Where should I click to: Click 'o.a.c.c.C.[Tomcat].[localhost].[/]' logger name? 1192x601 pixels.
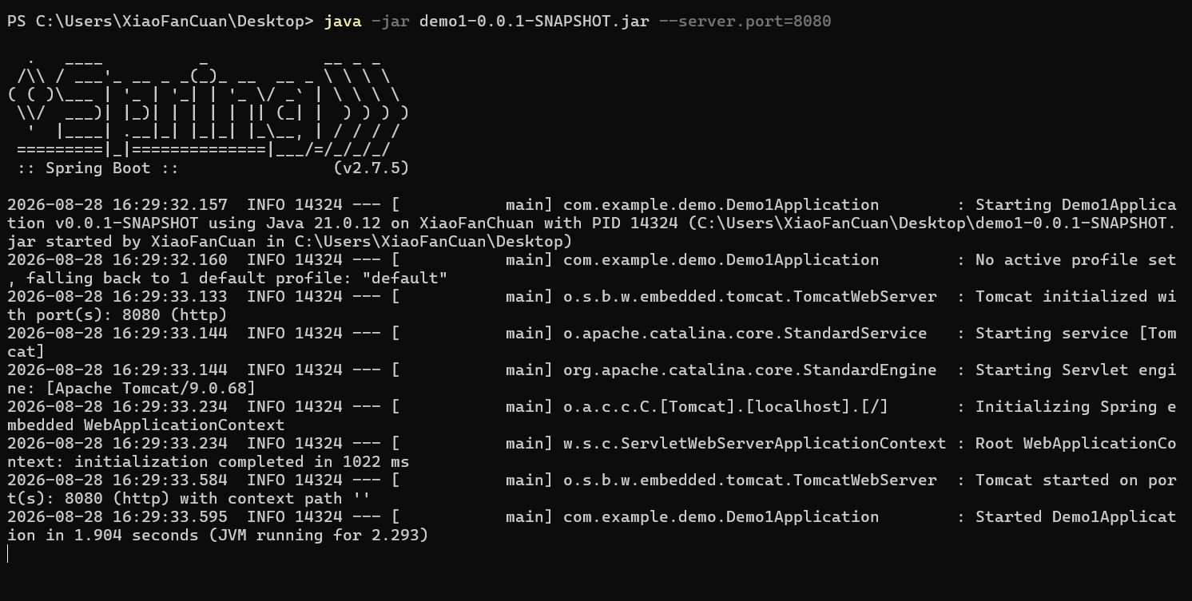coord(726,407)
